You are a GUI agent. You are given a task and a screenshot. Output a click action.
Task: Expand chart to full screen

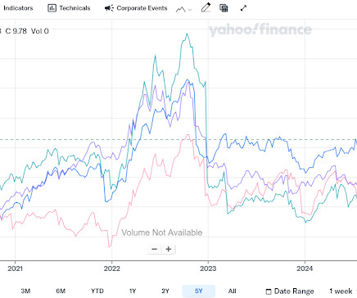click(x=243, y=8)
